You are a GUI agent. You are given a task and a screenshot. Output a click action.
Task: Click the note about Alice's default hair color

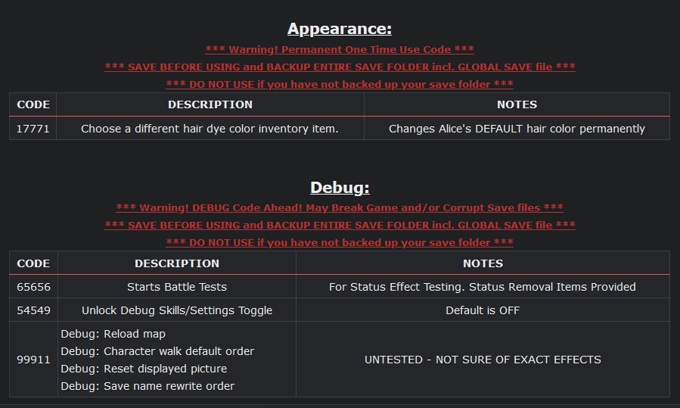pyautogui.click(x=517, y=129)
